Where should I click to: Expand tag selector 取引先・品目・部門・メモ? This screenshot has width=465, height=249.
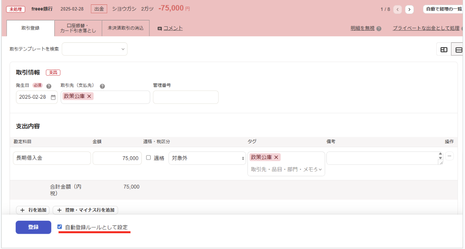(286, 169)
